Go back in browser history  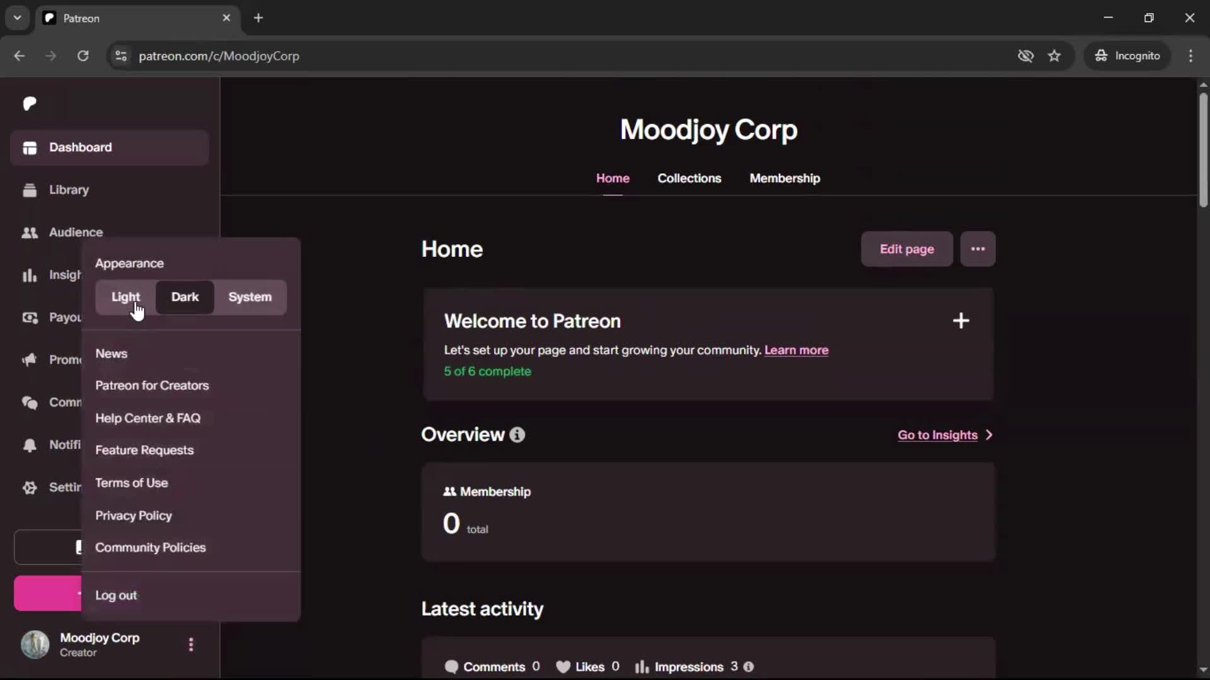click(x=20, y=56)
